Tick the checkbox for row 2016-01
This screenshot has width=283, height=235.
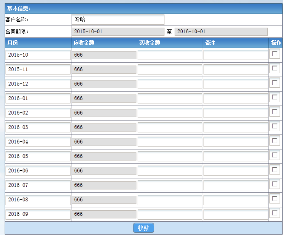click(x=275, y=97)
